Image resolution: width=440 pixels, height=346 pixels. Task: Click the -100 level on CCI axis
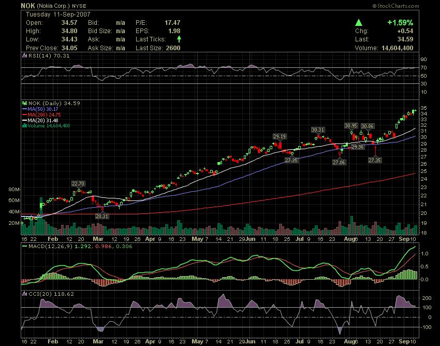click(426, 327)
